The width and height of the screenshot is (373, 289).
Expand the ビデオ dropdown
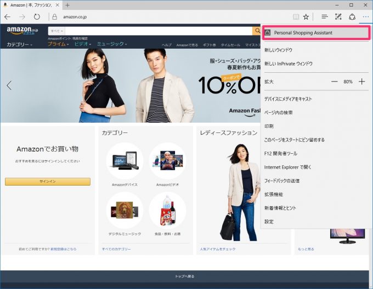[x=83, y=44]
